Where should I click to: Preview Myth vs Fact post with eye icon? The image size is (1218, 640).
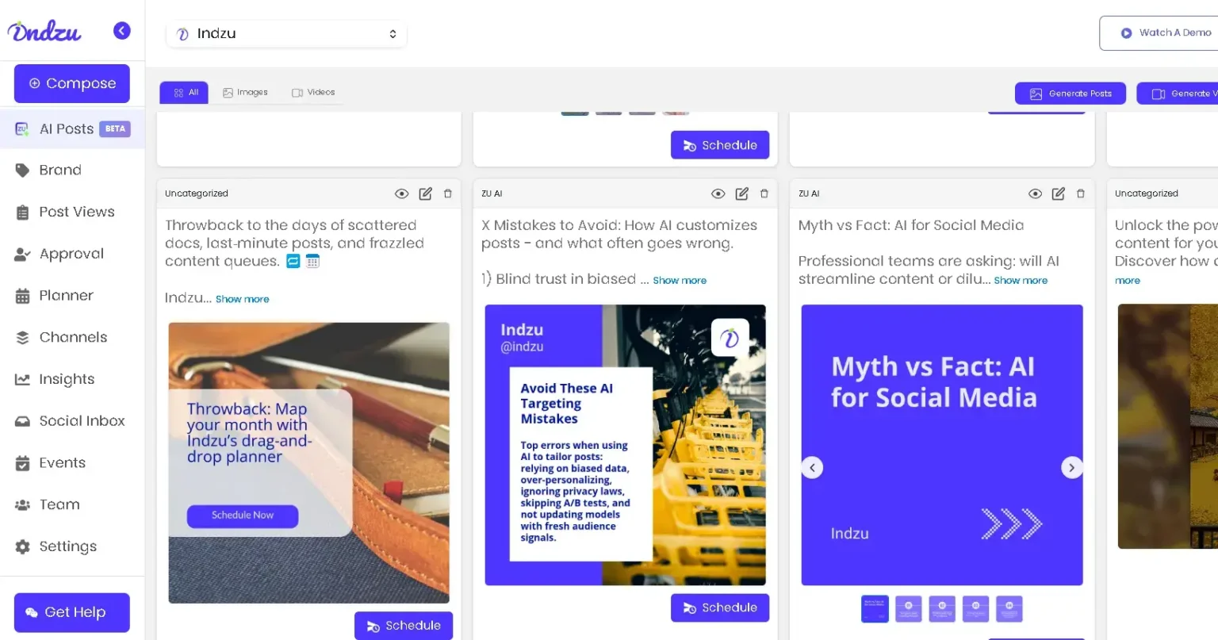point(1035,194)
